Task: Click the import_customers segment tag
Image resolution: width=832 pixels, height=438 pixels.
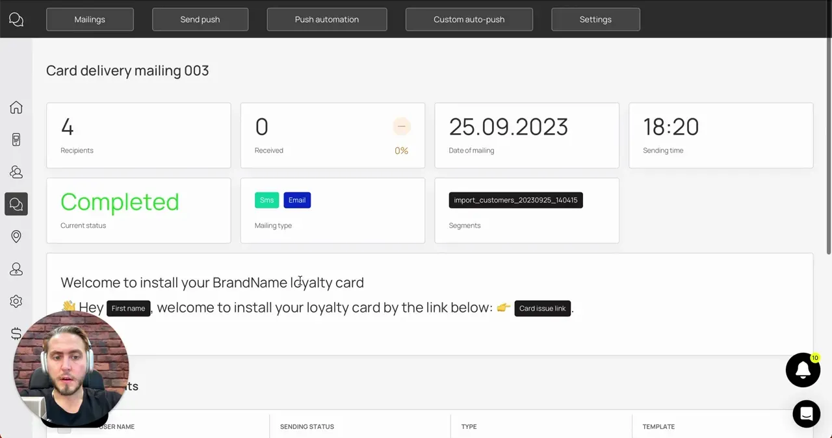Action: pos(515,200)
